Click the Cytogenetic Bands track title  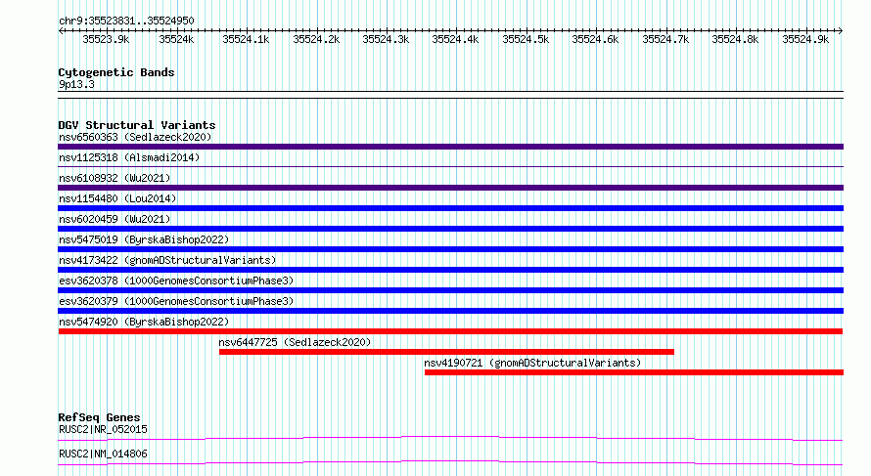[116, 72]
